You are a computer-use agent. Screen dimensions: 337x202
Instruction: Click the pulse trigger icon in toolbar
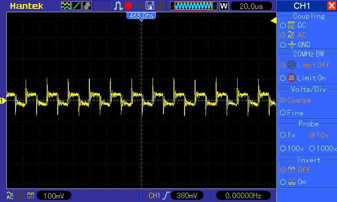click(x=118, y=6)
